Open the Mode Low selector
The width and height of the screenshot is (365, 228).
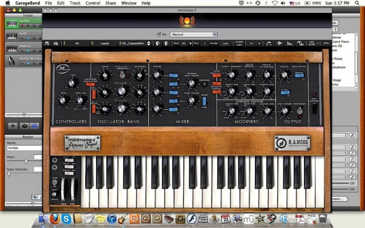(x=225, y=43)
